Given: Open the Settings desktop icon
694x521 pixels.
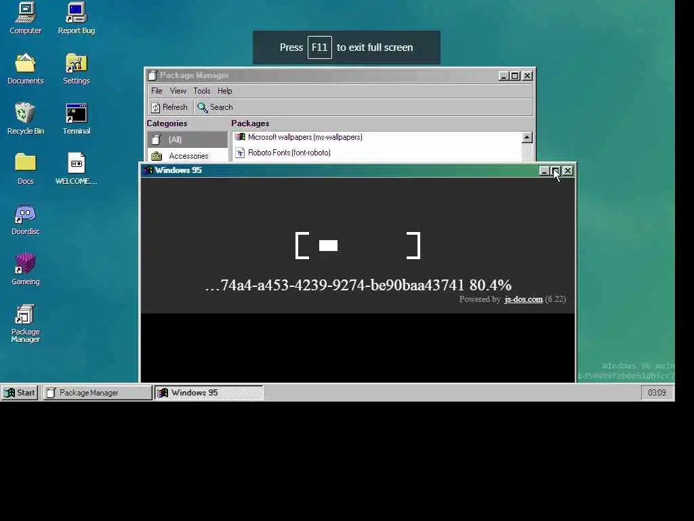Looking at the screenshot, I should [76, 69].
